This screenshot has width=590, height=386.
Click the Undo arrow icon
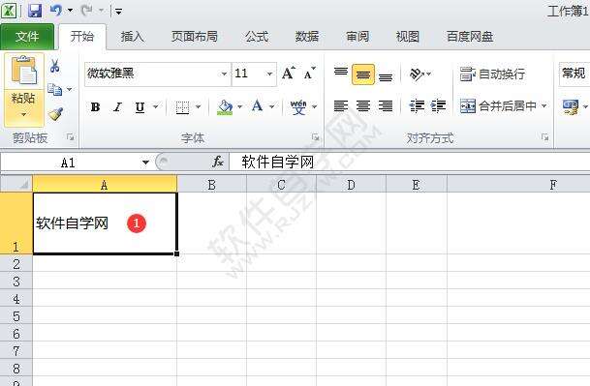(x=56, y=11)
